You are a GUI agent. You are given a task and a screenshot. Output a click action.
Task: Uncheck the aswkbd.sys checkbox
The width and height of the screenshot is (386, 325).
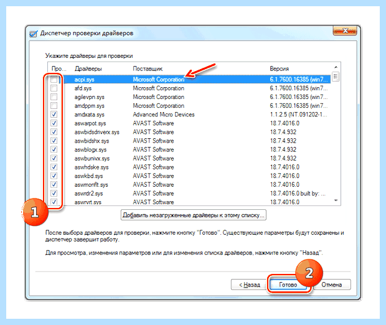54,176
